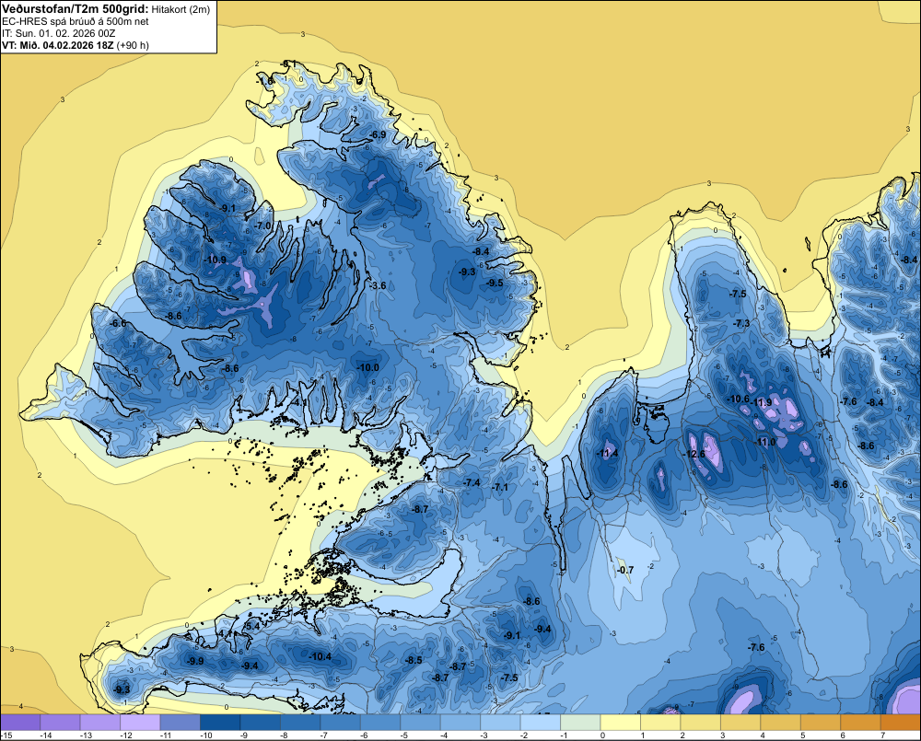Click the -9.9 temperature label

click(x=195, y=661)
